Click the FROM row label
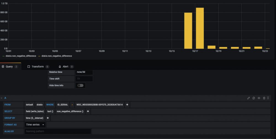276x139 pixels. click(x=13, y=105)
